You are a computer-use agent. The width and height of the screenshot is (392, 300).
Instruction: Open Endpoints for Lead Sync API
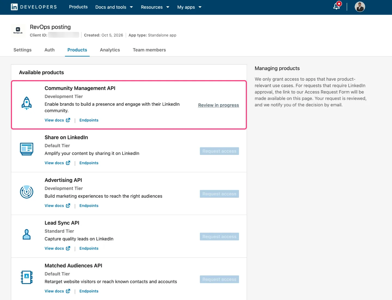[89, 248]
